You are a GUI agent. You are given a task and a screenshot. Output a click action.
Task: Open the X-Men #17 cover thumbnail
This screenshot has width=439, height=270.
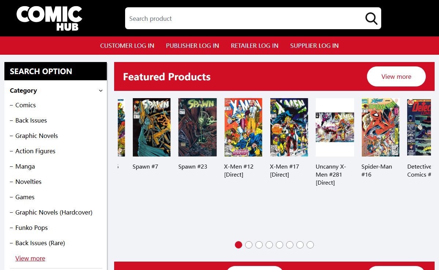click(289, 127)
